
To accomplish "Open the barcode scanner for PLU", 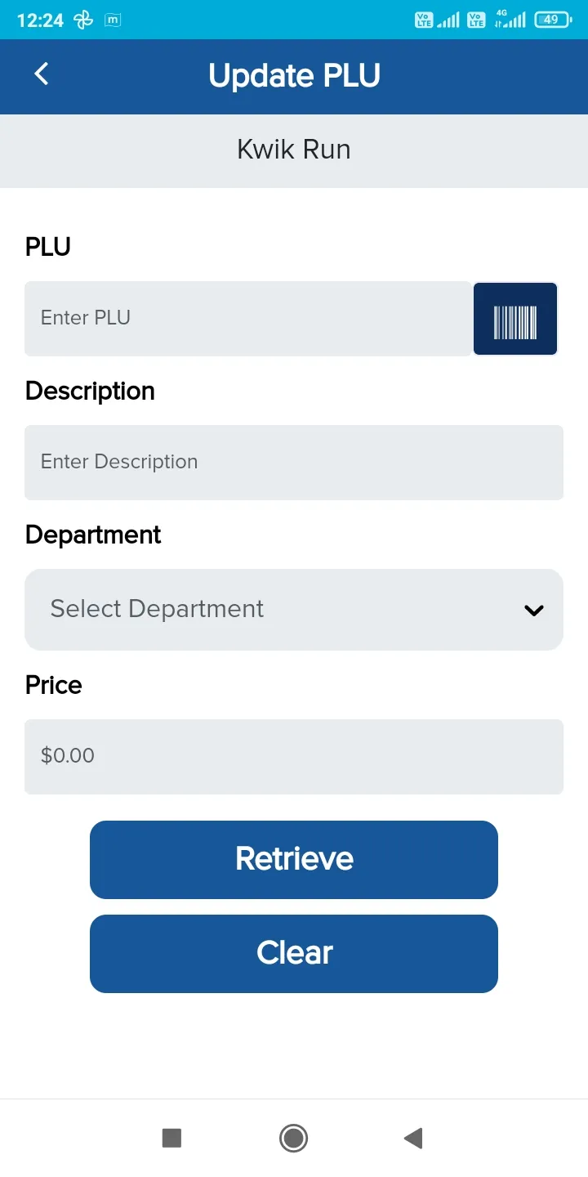I will tap(515, 319).
